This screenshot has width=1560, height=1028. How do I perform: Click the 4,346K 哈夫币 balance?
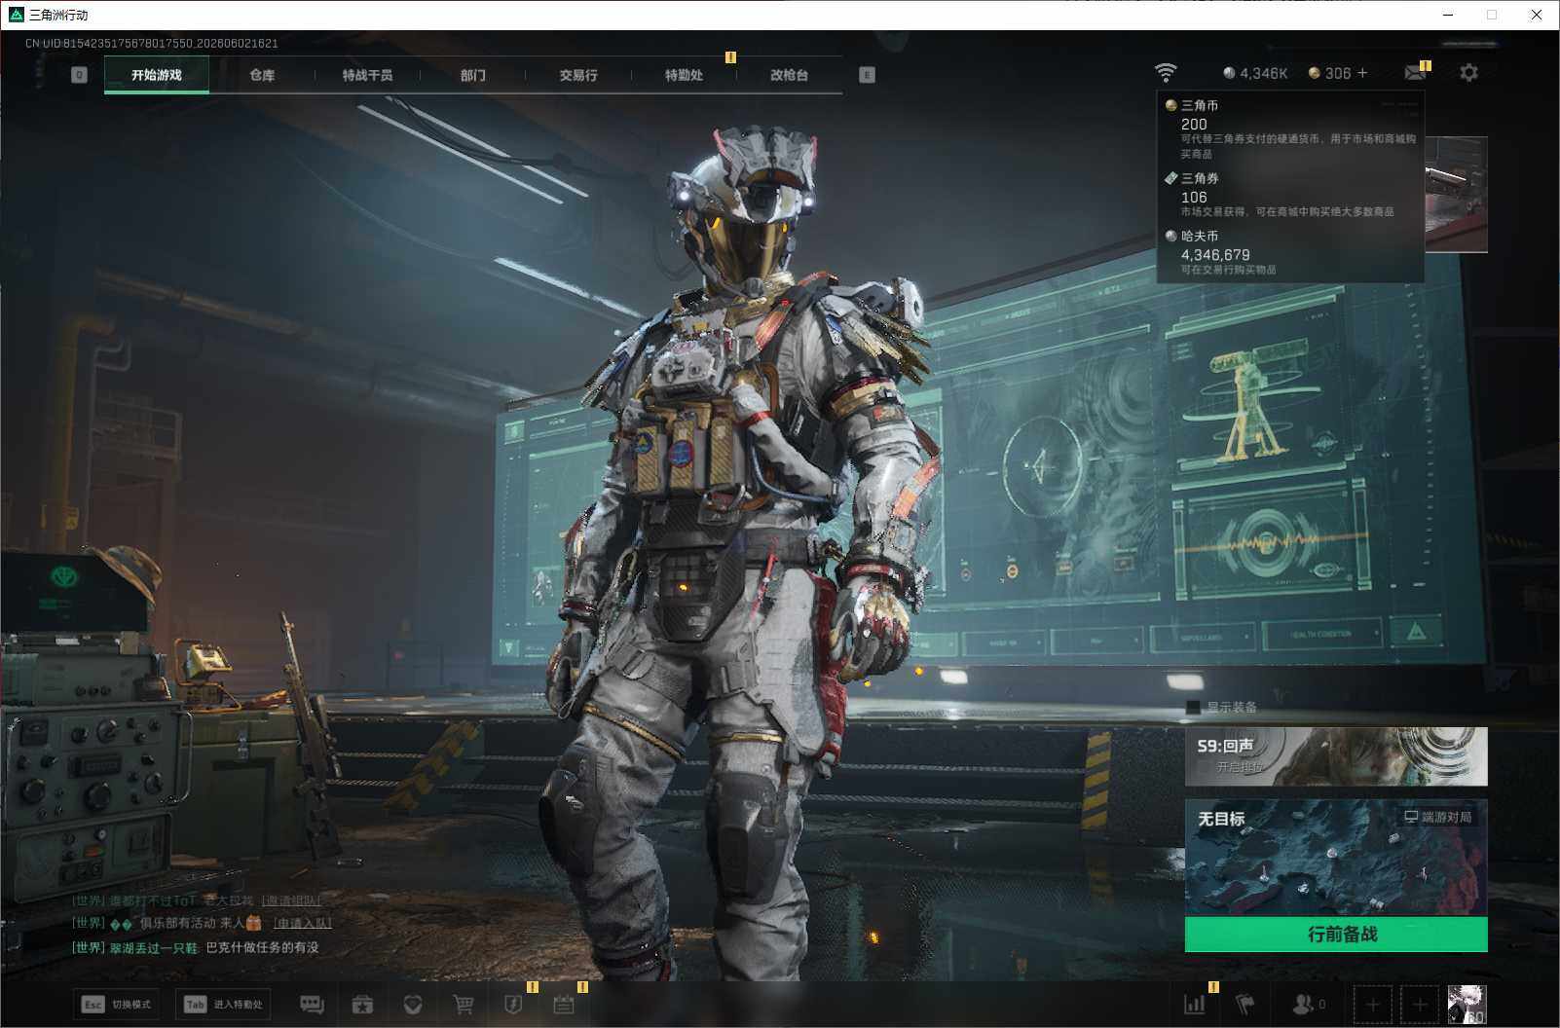[x=1255, y=73]
